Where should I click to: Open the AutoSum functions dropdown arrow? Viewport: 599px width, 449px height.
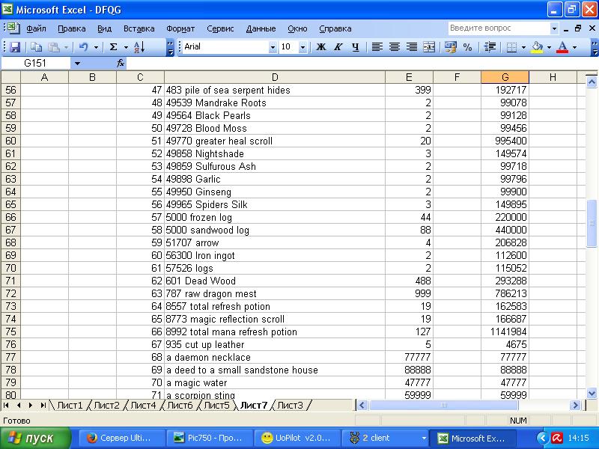tap(126, 47)
